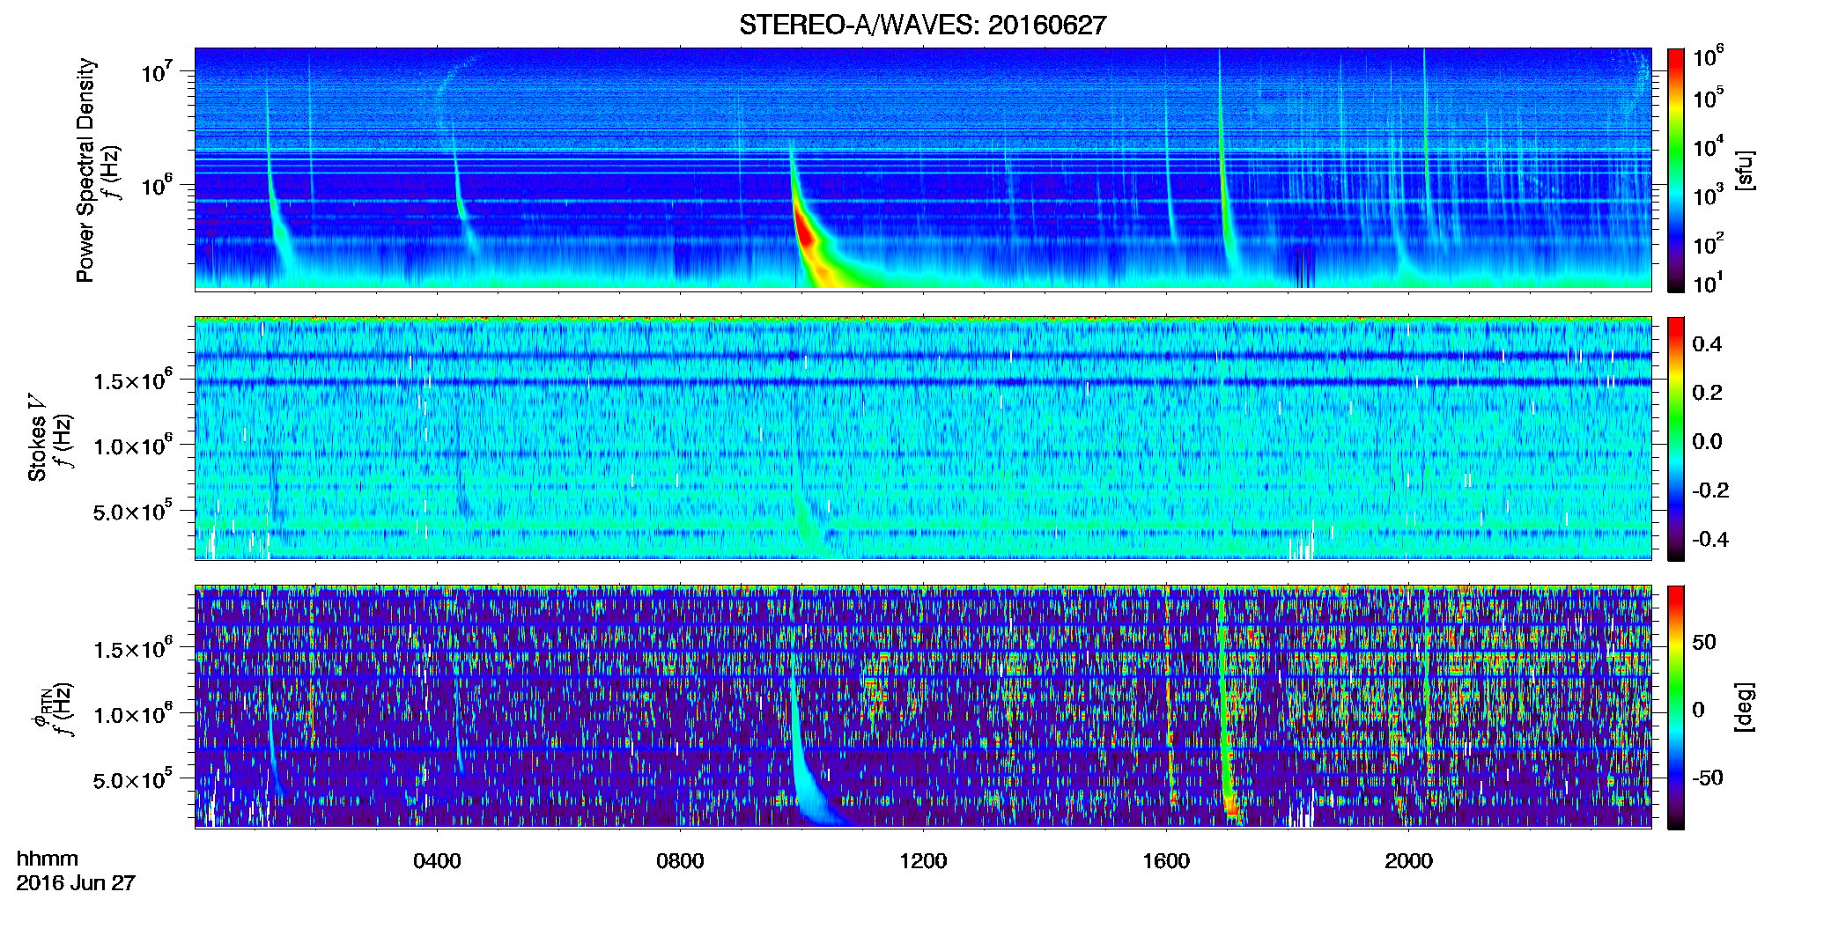Click the φ RTN axis label

41,708
